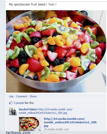Click the bold "jpg" ending of preview title
The image size is (107, 134).
click(46, 126)
